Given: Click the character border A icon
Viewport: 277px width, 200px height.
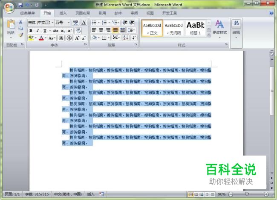Looking at the screenshot, I should coord(84,23).
